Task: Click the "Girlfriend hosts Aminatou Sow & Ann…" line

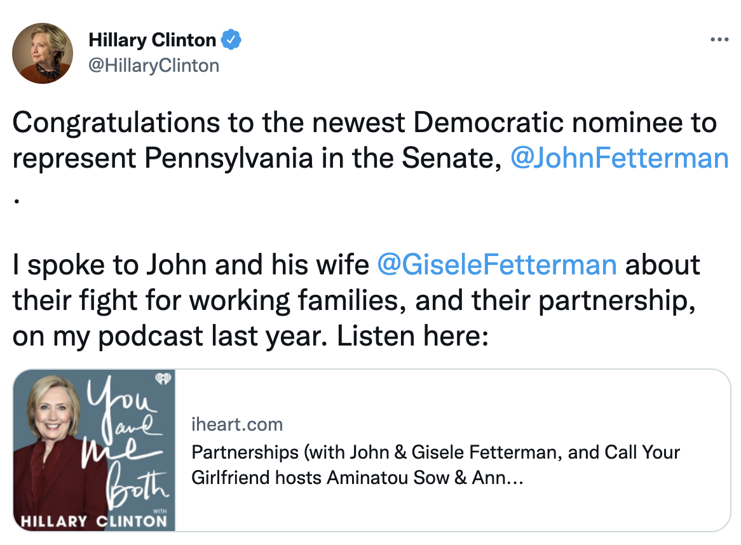Action: click(357, 477)
